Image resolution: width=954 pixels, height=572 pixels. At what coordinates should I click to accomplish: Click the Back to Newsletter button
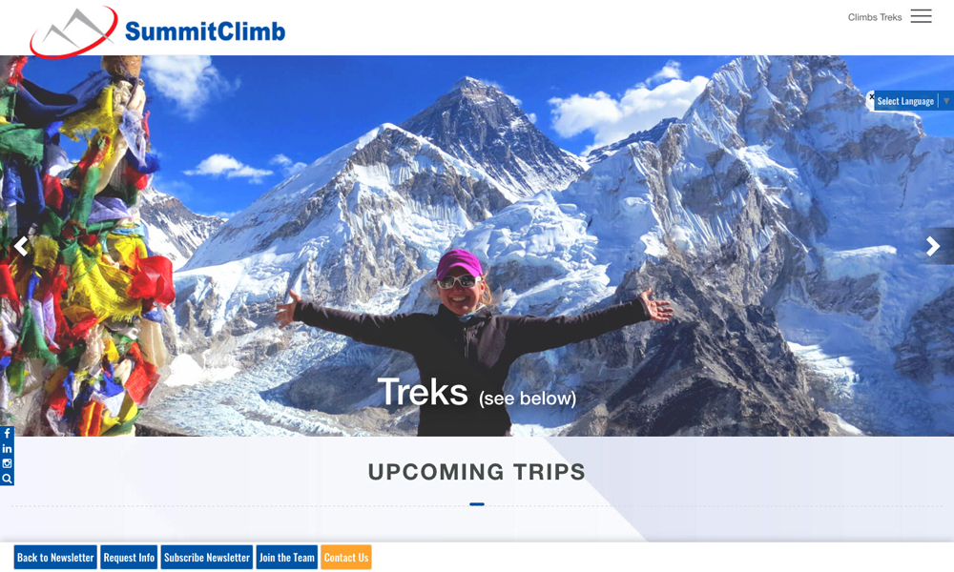[55, 558]
